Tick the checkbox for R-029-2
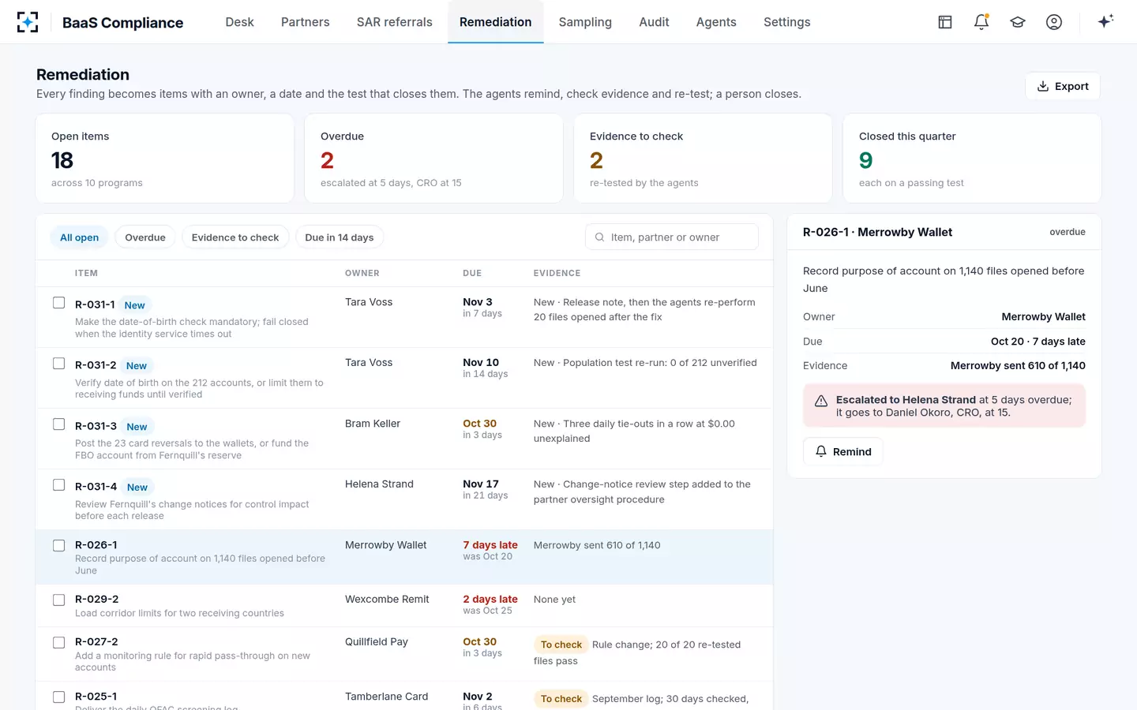Viewport: 1137px width, 710px height. tap(58, 600)
